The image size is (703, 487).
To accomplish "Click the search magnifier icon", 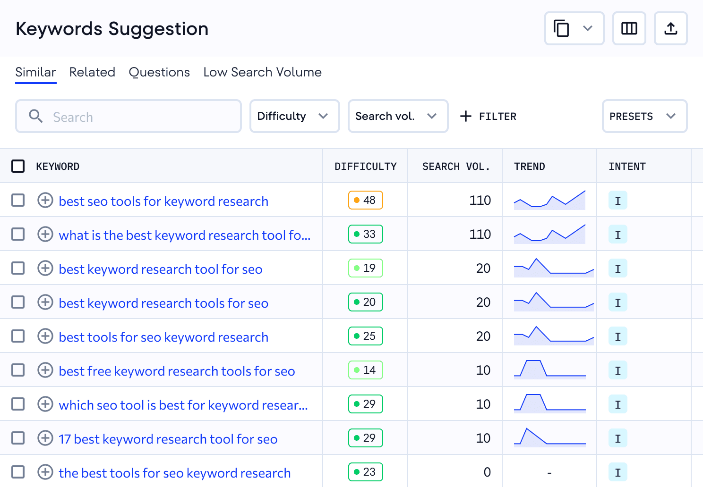I will click(x=36, y=116).
